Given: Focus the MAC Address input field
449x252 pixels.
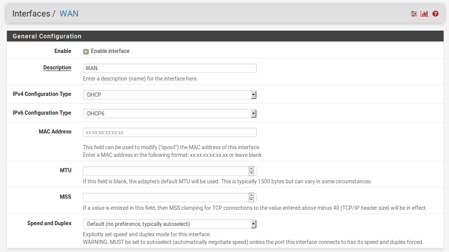Looking at the screenshot, I should [170, 132].
